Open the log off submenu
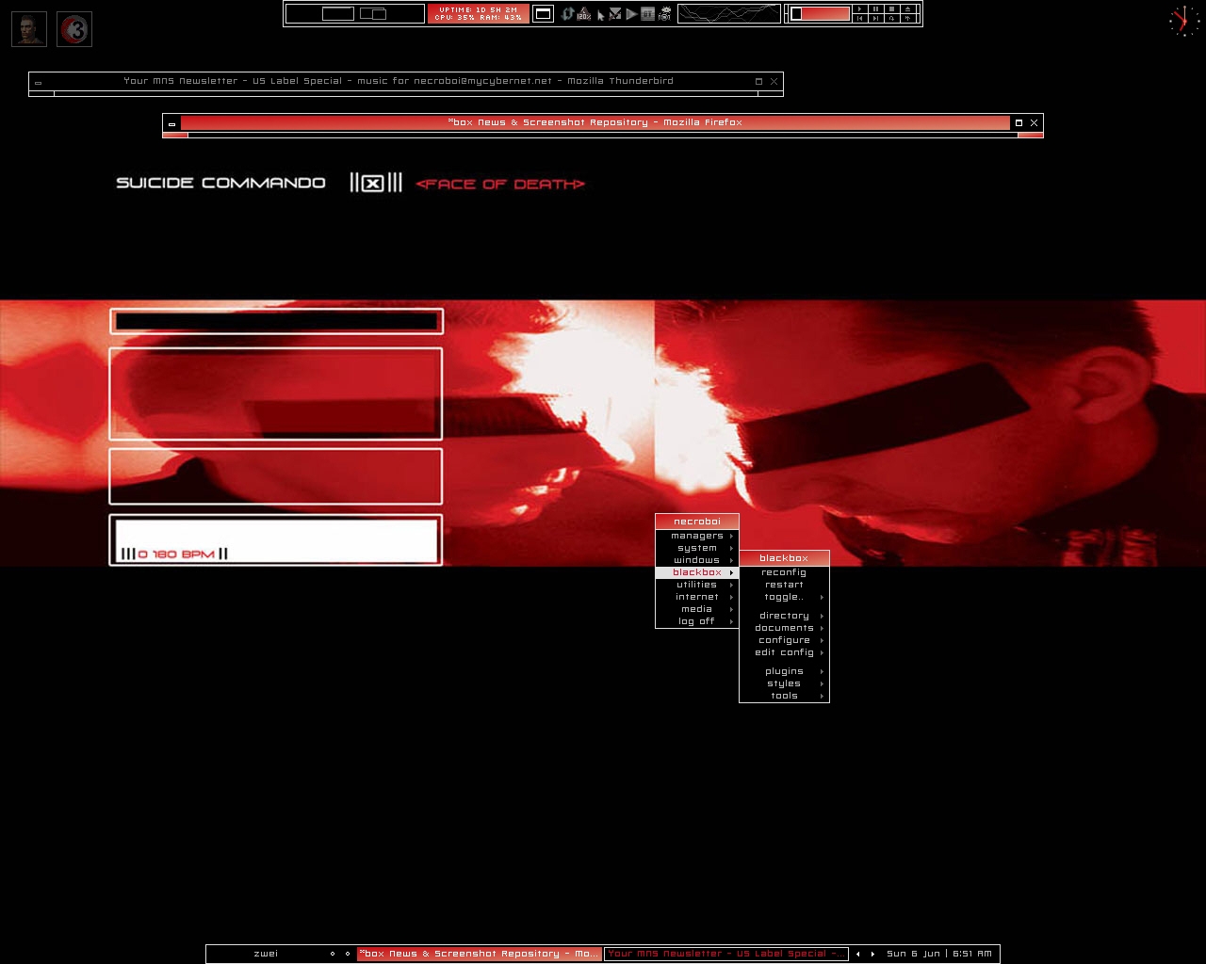1206x964 pixels. point(697,621)
